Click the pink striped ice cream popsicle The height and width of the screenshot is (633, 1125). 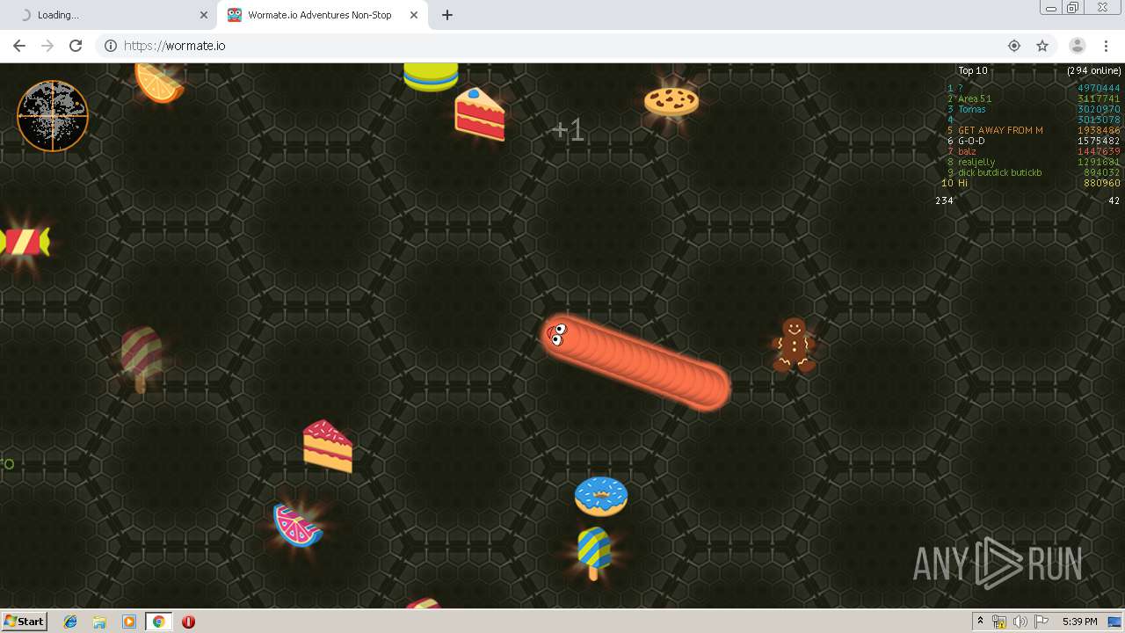click(x=142, y=359)
